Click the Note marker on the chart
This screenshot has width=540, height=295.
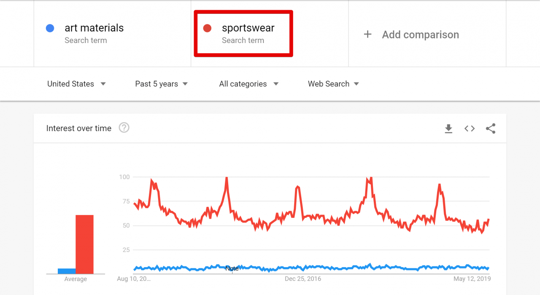(x=232, y=268)
